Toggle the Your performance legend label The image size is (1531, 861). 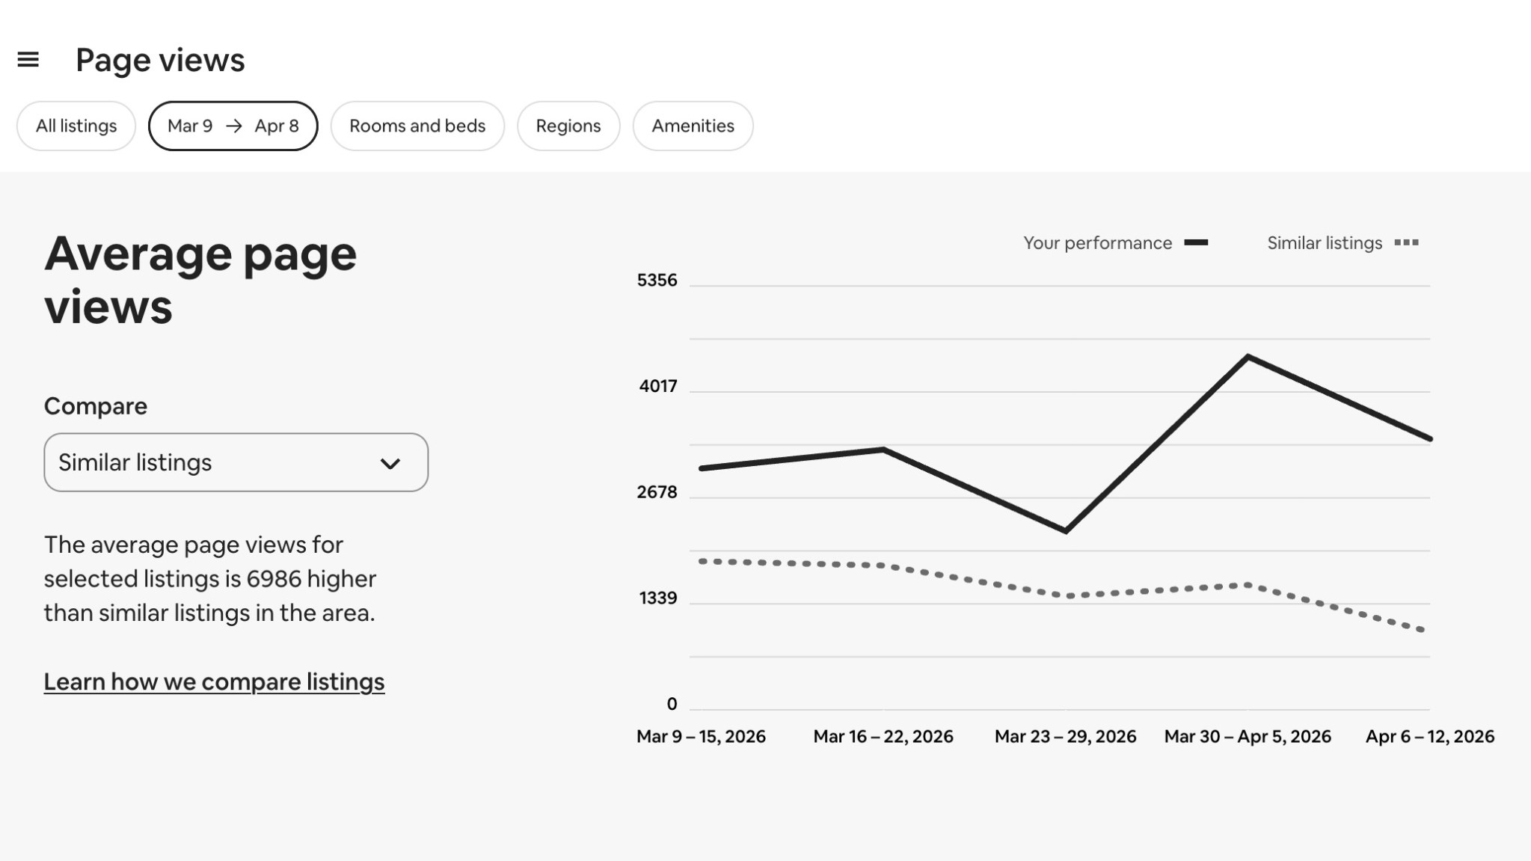pos(1097,243)
